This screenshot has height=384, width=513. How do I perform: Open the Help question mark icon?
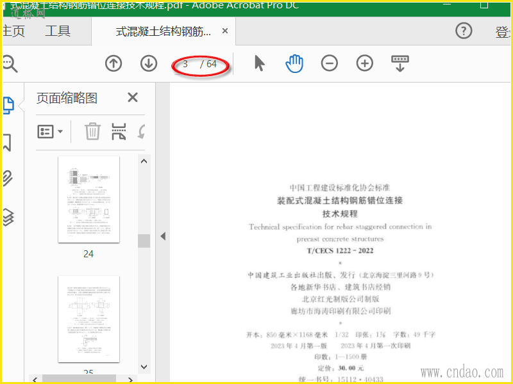pos(464,31)
